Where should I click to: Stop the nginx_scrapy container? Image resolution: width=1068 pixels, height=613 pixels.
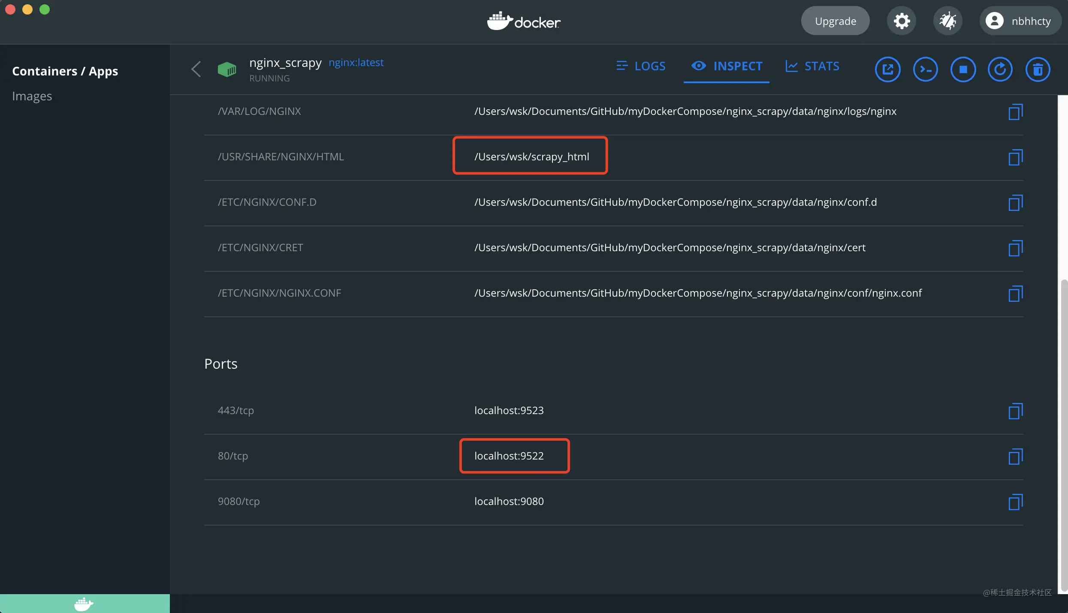coord(963,69)
